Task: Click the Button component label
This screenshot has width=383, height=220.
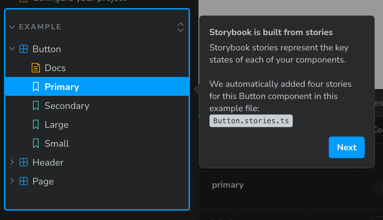Action: point(47,49)
